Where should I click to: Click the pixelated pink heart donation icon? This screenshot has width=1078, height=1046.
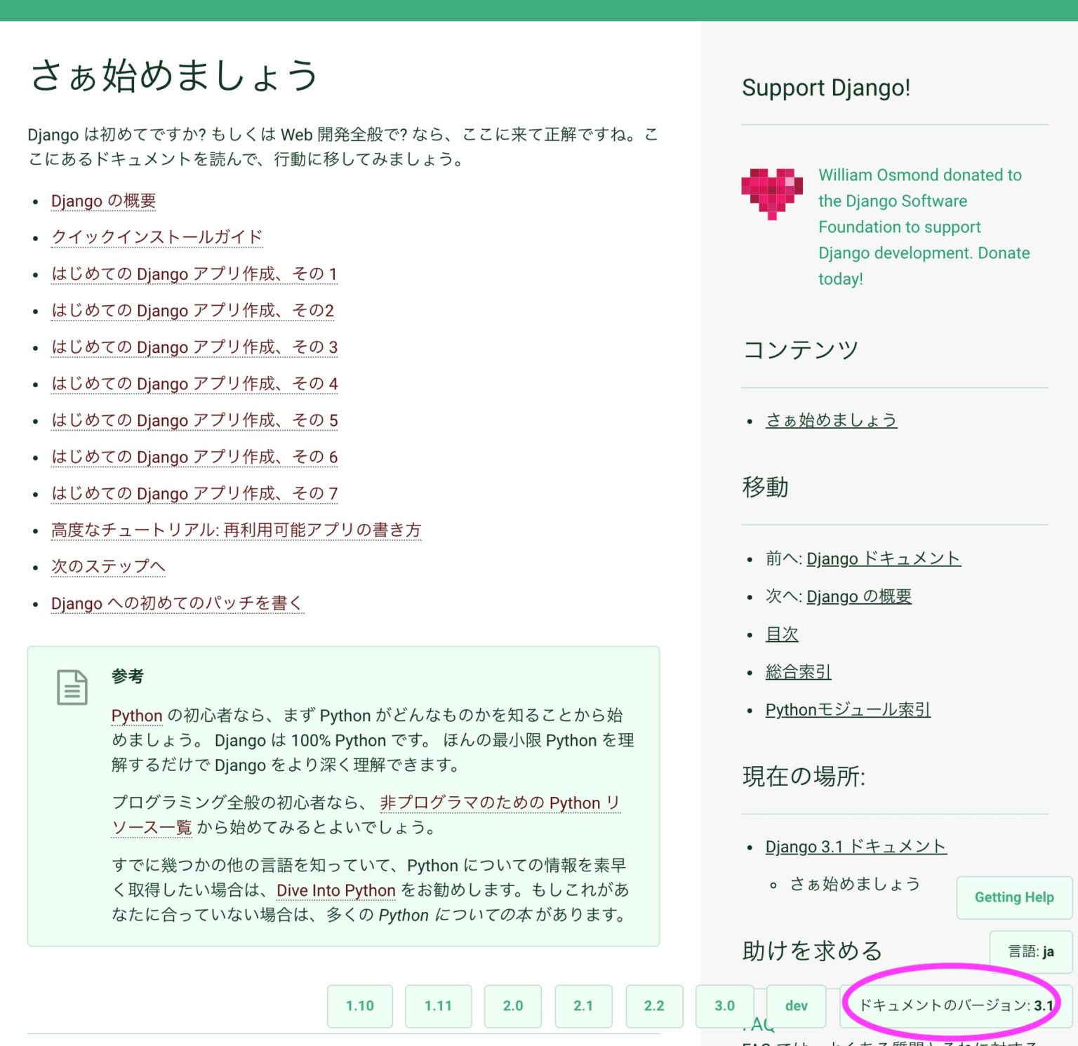(x=771, y=194)
